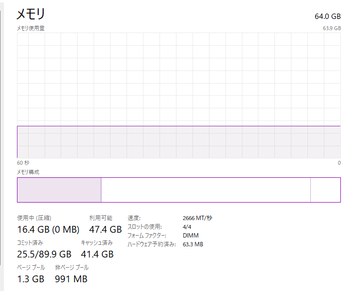This screenshot has height=291, width=352.
Task: Click the メモリ構成 label
Action: click(x=28, y=172)
